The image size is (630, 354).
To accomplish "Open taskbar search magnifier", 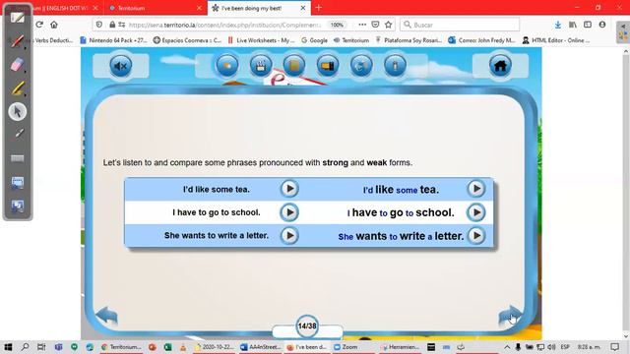I will tap(25, 347).
